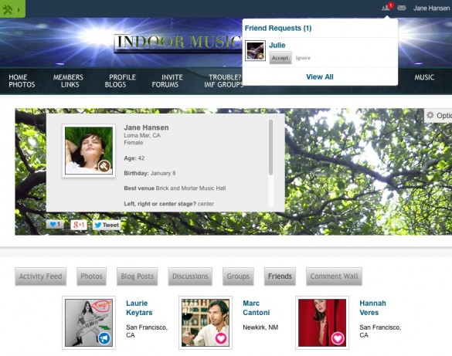This screenshot has height=356, width=452.
Task: Expand the admin toolbar arrow
Action: [x=19, y=10]
